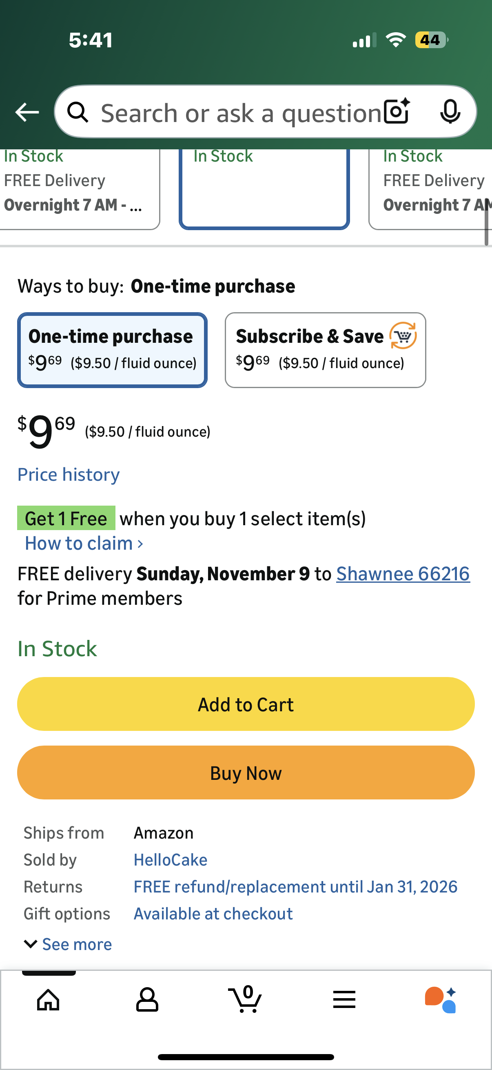Open HelloCake seller page
This screenshot has height=1070, width=492.
point(170,860)
